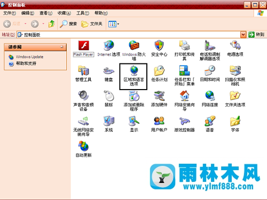
Task: Click the 转到 Go button
Action: [x=256, y=35]
